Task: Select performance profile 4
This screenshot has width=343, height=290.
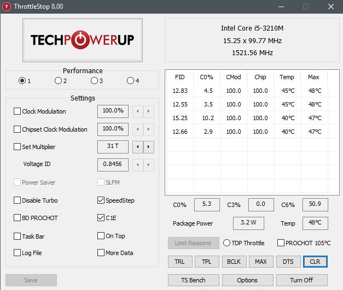Action: click(x=130, y=81)
